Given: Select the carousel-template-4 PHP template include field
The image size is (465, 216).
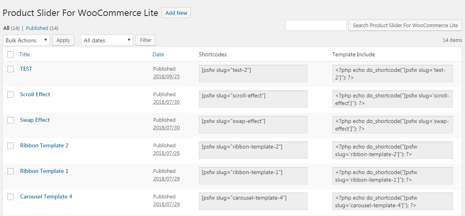Looking at the screenshot, I should [x=392, y=201].
